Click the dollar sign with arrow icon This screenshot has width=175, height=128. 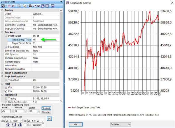pos(38,6)
